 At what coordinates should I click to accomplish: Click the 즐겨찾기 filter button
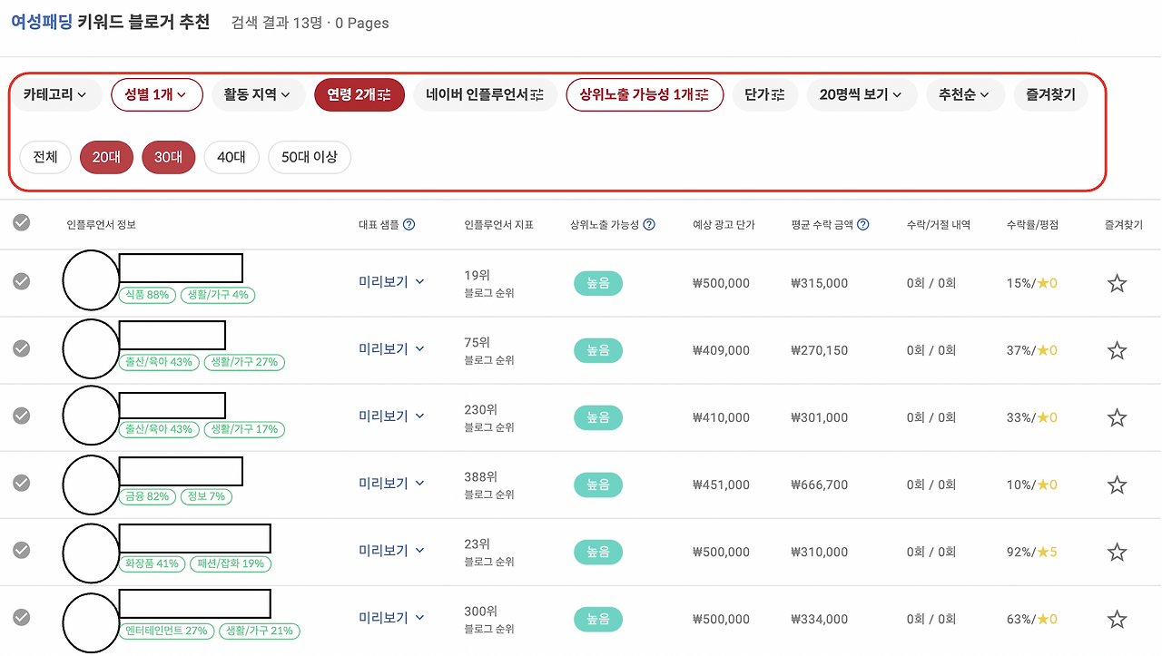point(1050,94)
